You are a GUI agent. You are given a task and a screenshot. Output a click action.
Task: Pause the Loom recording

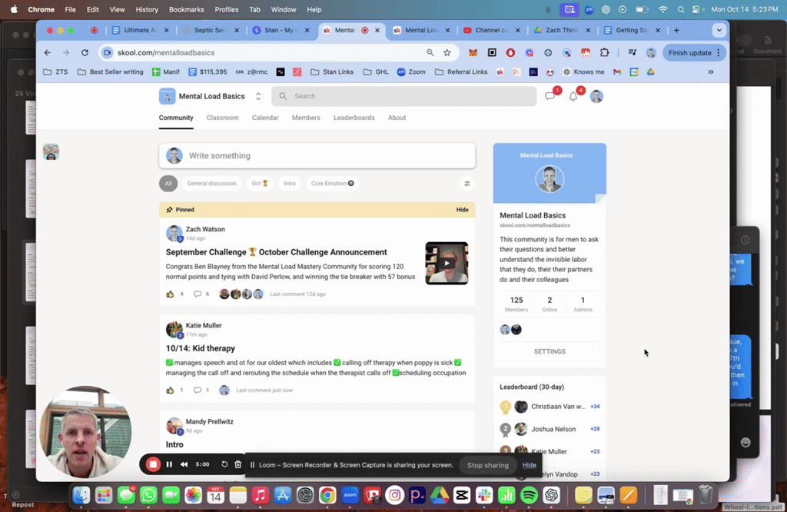169,464
